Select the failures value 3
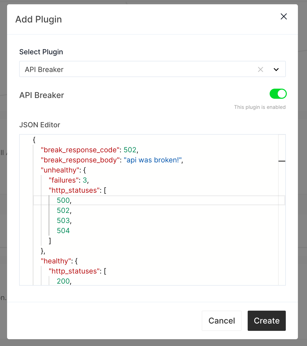Viewport: 307px width, 346px height. [x=85, y=180]
